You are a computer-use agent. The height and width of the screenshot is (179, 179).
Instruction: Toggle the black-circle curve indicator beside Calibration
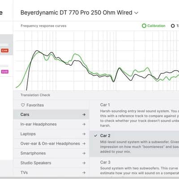[x=173, y=26]
